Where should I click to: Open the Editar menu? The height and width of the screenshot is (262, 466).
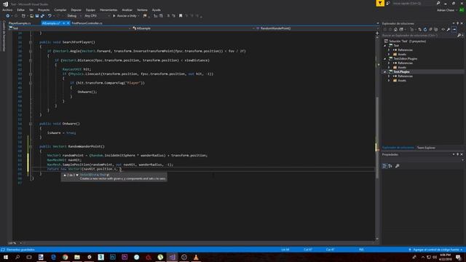pyautogui.click(x=21, y=9)
